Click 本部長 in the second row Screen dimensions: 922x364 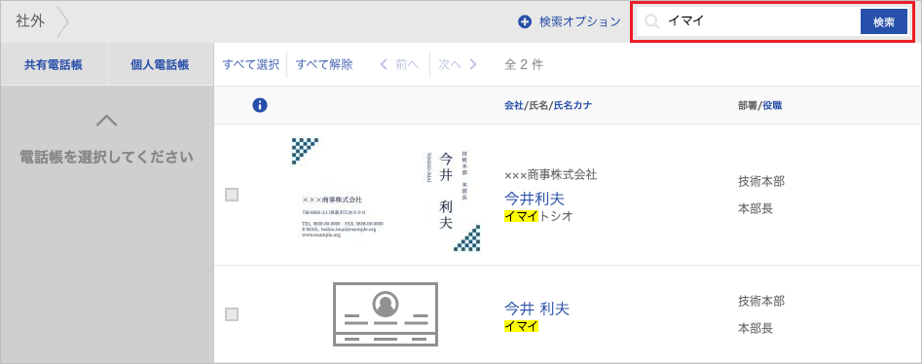tap(756, 328)
